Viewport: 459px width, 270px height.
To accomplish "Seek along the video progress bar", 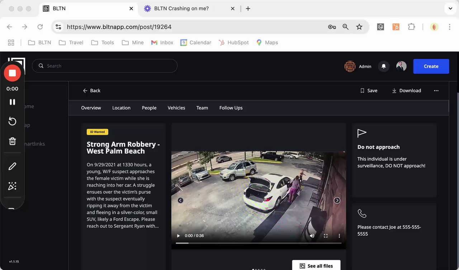I will (x=259, y=243).
